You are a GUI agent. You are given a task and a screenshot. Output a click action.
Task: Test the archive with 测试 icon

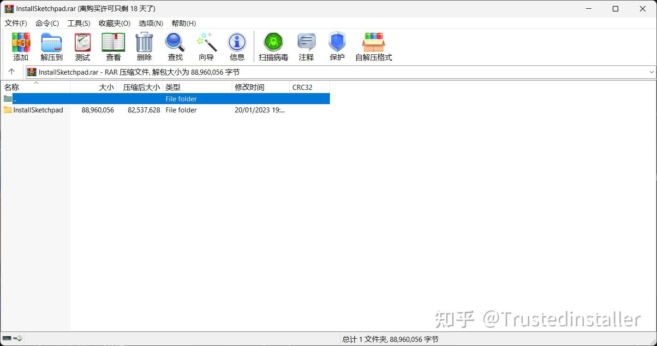tap(82, 46)
